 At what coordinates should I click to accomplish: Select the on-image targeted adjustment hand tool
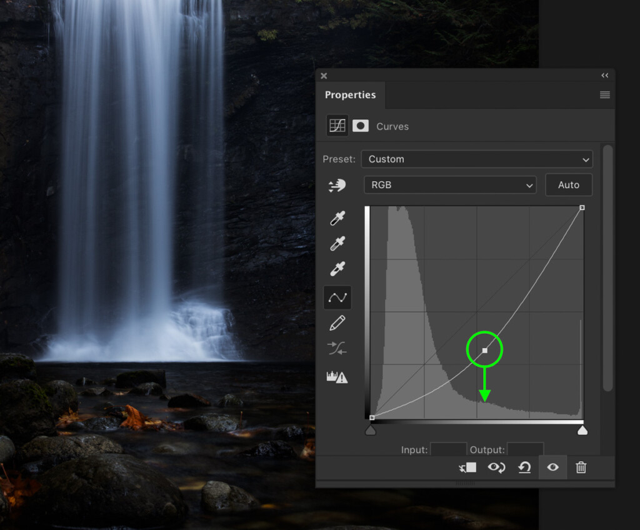[337, 186]
